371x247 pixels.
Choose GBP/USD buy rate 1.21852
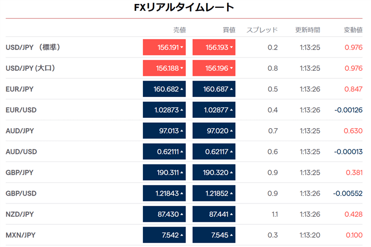point(214,193)
